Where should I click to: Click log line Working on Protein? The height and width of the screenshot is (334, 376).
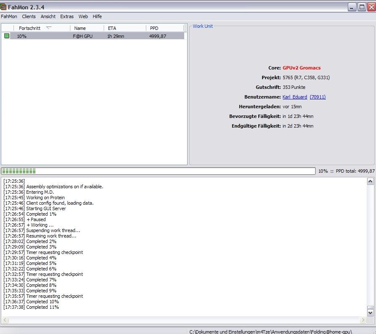coord(34,198)
